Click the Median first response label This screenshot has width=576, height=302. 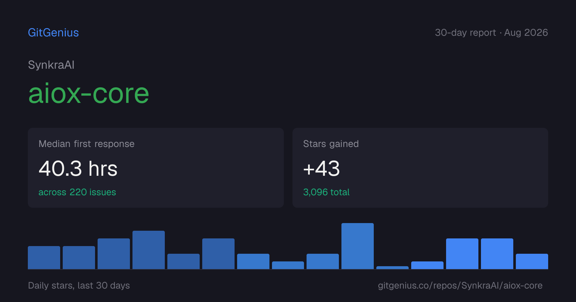coord(86,144)
